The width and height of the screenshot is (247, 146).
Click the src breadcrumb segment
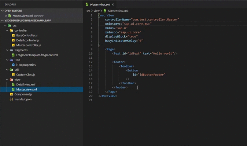click(x=88, y=11)
